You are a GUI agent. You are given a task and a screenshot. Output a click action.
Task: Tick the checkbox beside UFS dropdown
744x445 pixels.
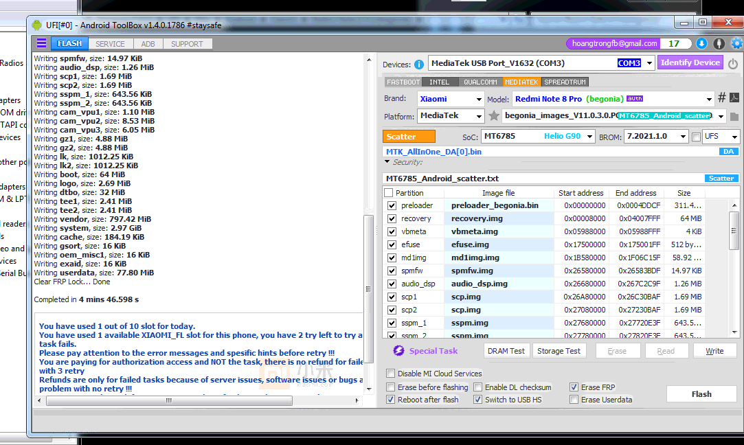click(696, 137)
